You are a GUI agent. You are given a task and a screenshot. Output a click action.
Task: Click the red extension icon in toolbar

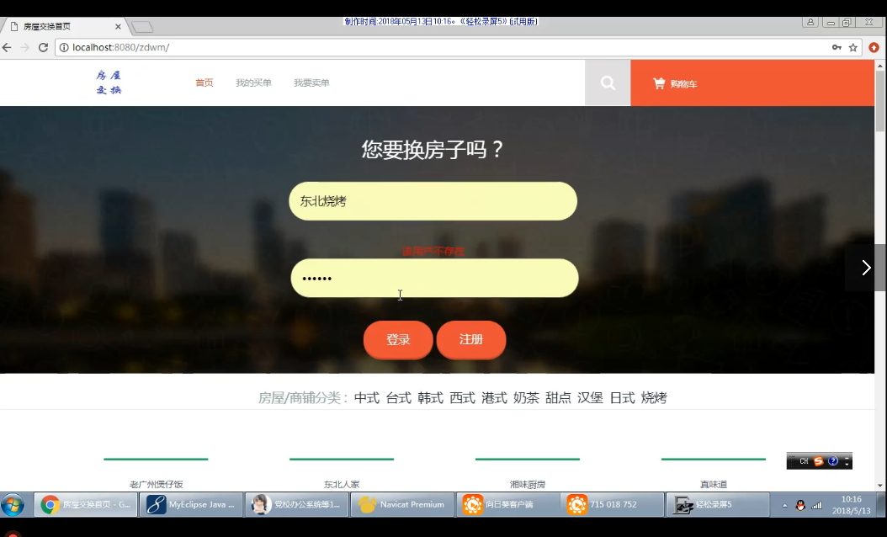click(874, 47)
